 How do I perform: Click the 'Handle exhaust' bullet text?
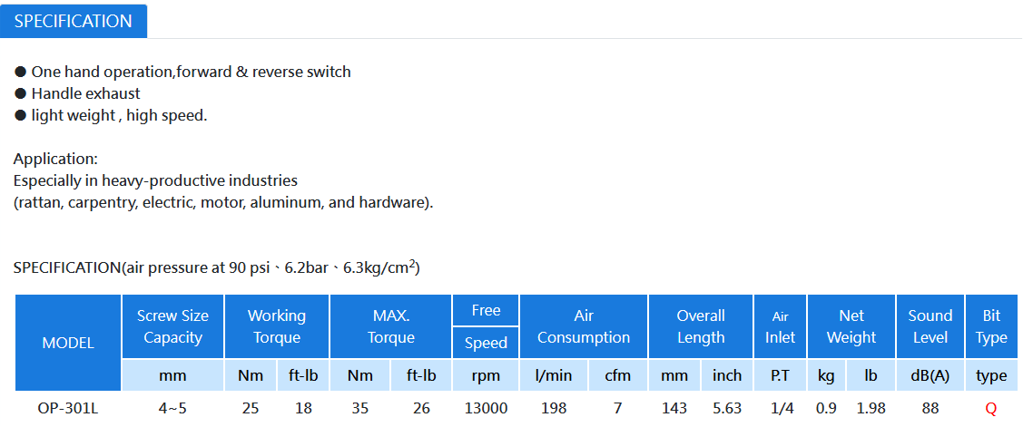85,94
